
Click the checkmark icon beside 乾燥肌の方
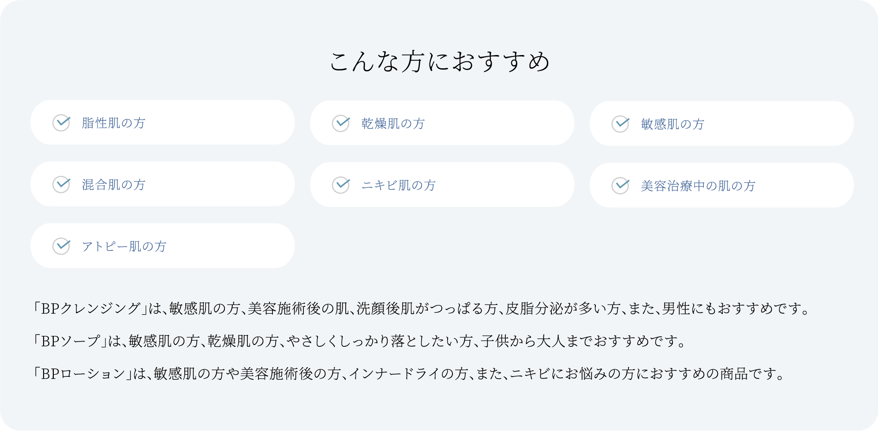(x=341, y=123)
